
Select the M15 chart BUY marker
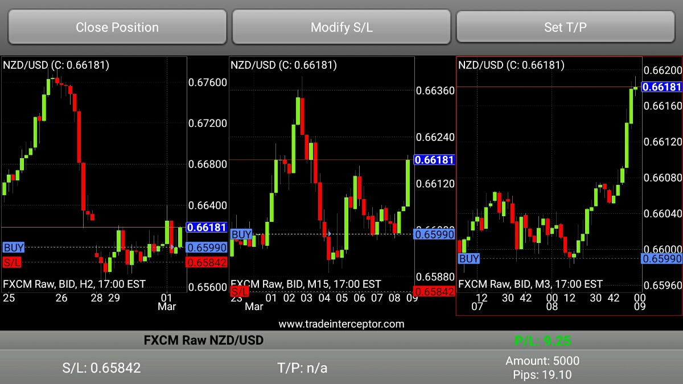point(241,234)
